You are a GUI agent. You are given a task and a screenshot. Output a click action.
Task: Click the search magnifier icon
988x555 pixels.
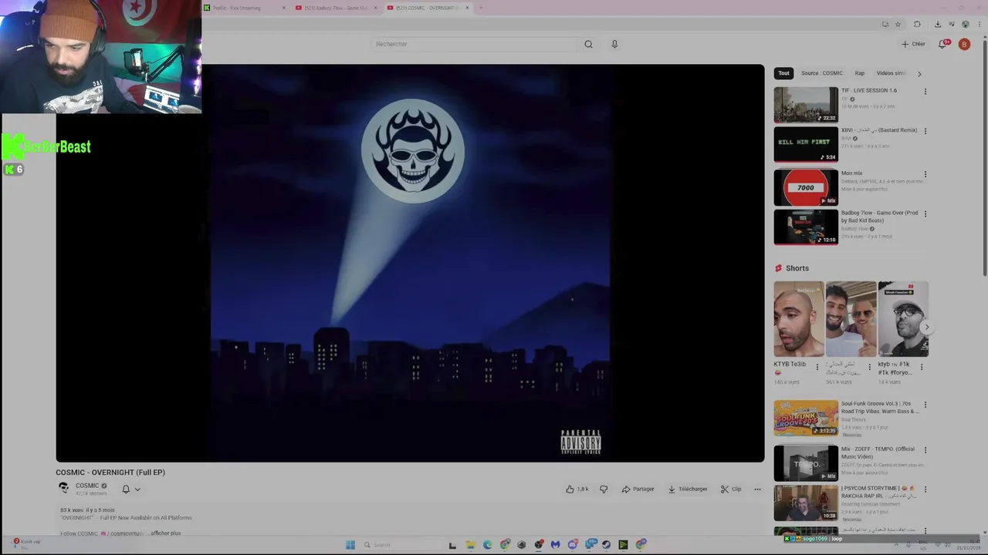(588, 44)
